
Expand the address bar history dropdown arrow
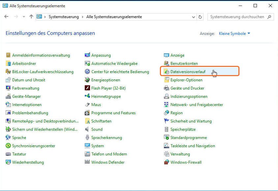(x=194, y=17)
